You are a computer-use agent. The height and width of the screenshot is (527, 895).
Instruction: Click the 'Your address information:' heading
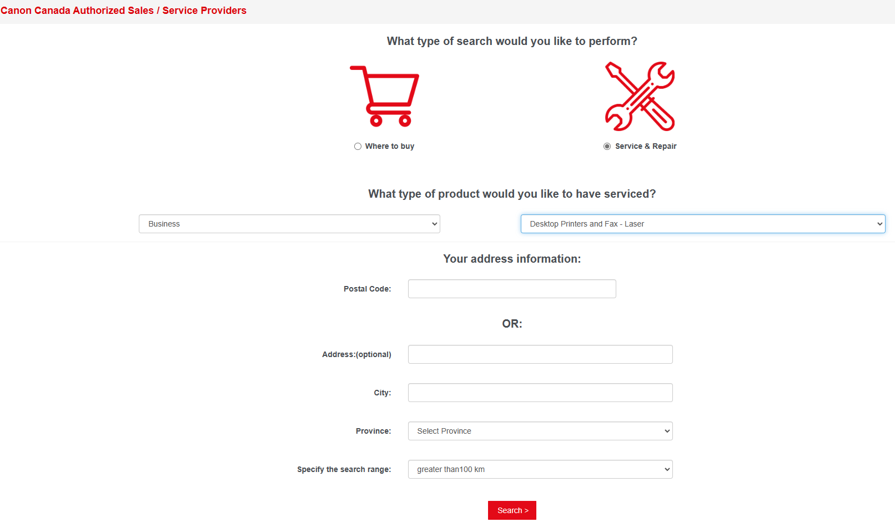(512, 259)
